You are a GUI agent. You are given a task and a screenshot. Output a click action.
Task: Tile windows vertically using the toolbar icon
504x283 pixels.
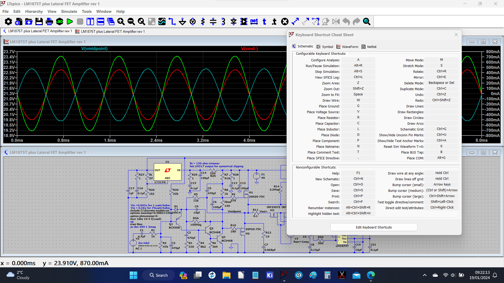point(90,21)
